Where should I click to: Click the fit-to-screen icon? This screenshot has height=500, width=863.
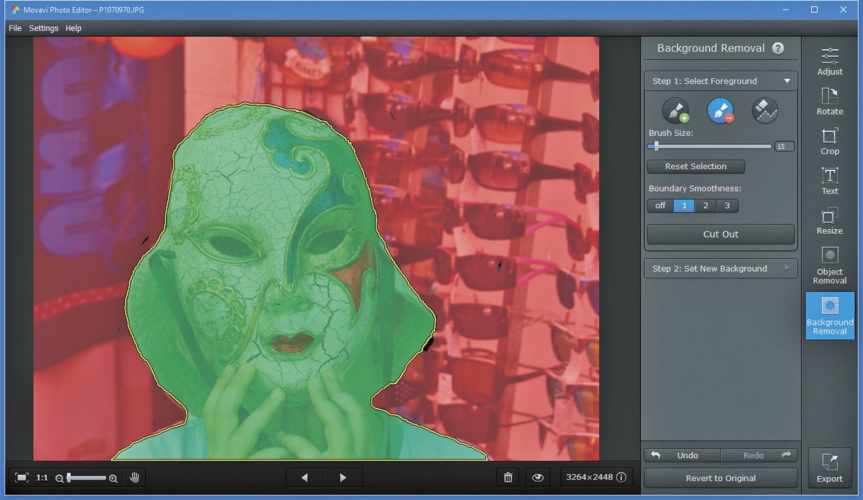coord(22,478)
